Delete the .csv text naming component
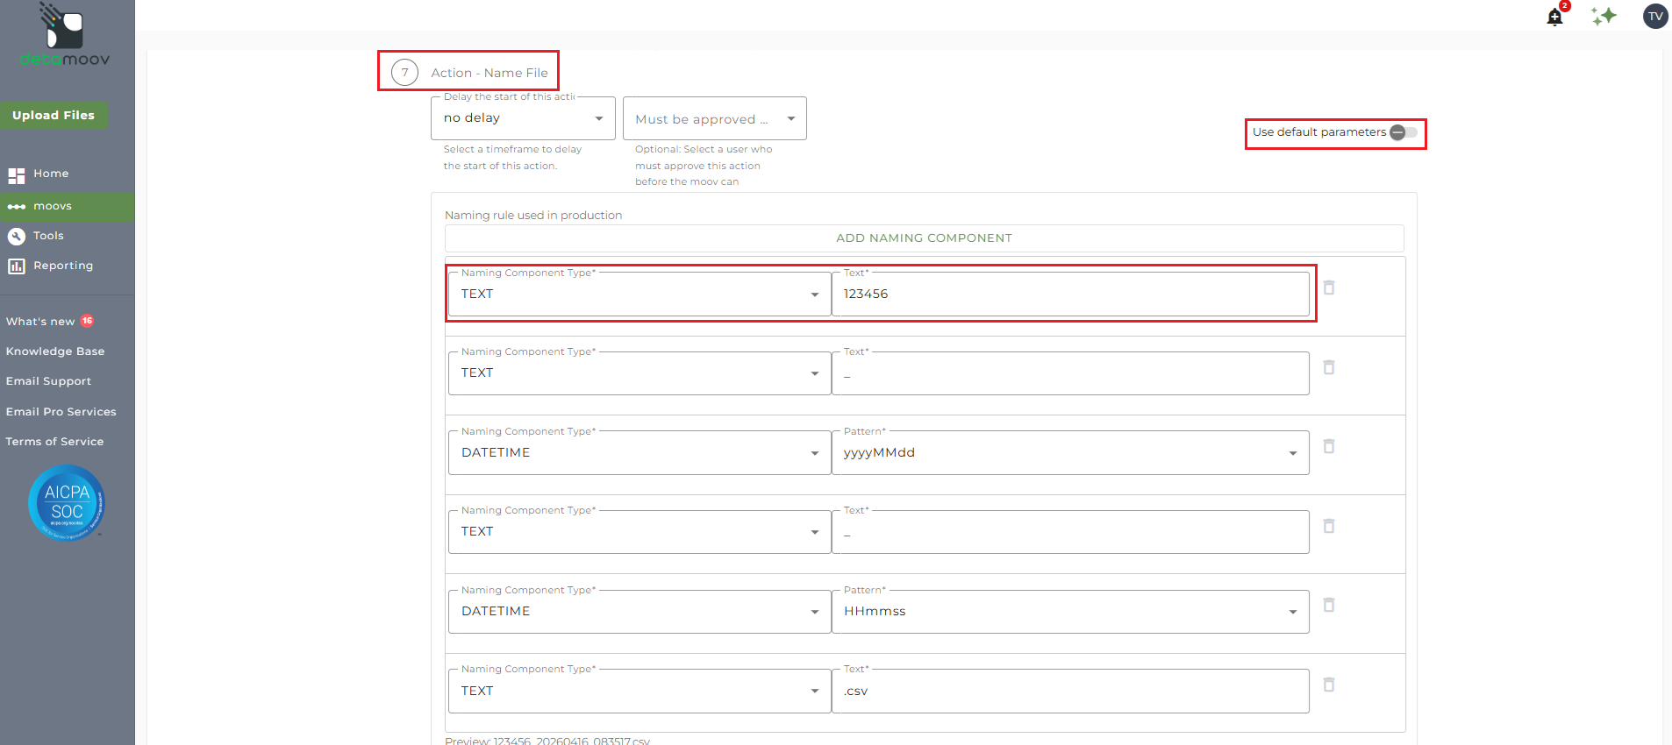This screenshot has height=745, width=1672. pos(1328,685)
